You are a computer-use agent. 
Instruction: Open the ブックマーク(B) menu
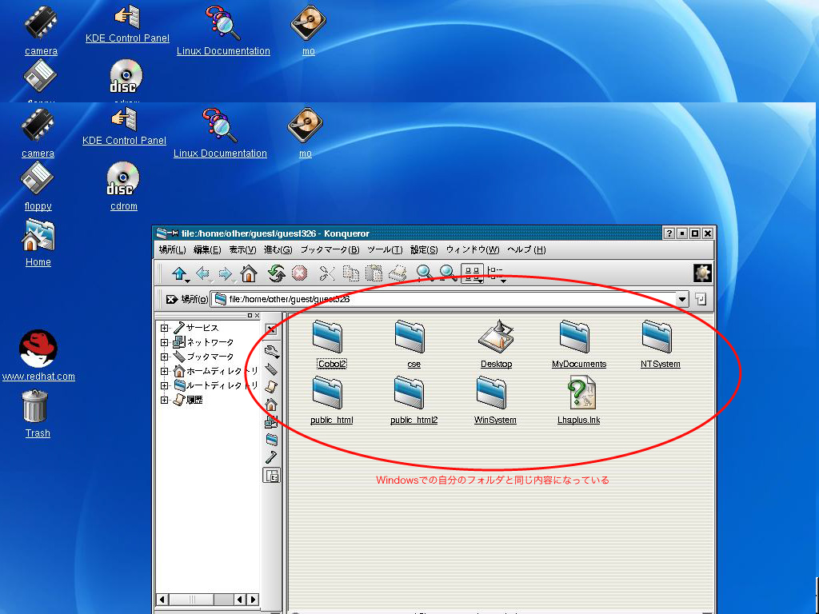tap(330, 249)
